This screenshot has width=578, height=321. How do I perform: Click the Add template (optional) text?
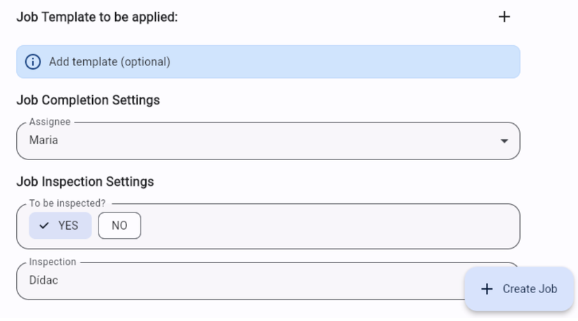(x=110, y=62)
